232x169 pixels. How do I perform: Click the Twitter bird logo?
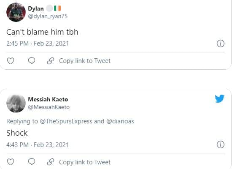tap(220, 98)
